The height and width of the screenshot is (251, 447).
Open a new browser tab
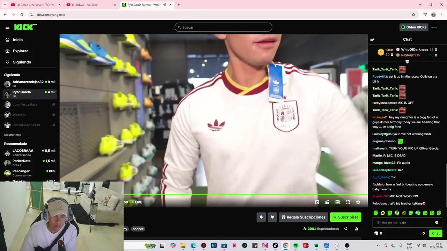[x=179, y=5]
